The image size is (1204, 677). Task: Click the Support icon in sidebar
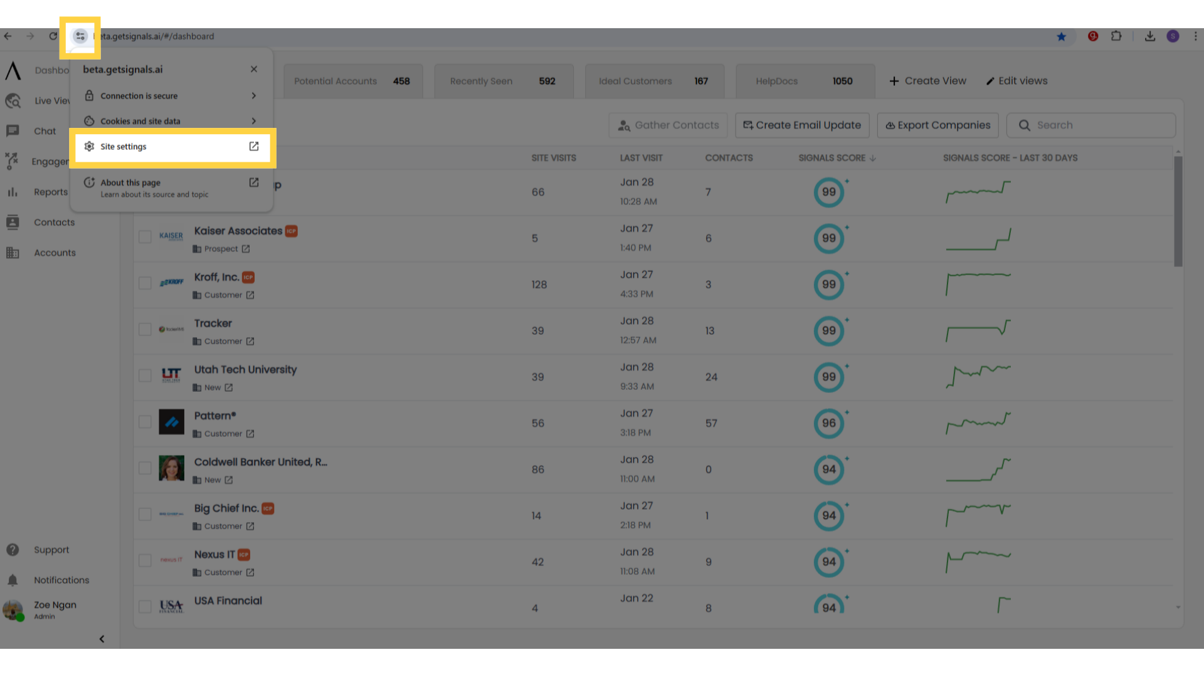(x=13, y=550)
